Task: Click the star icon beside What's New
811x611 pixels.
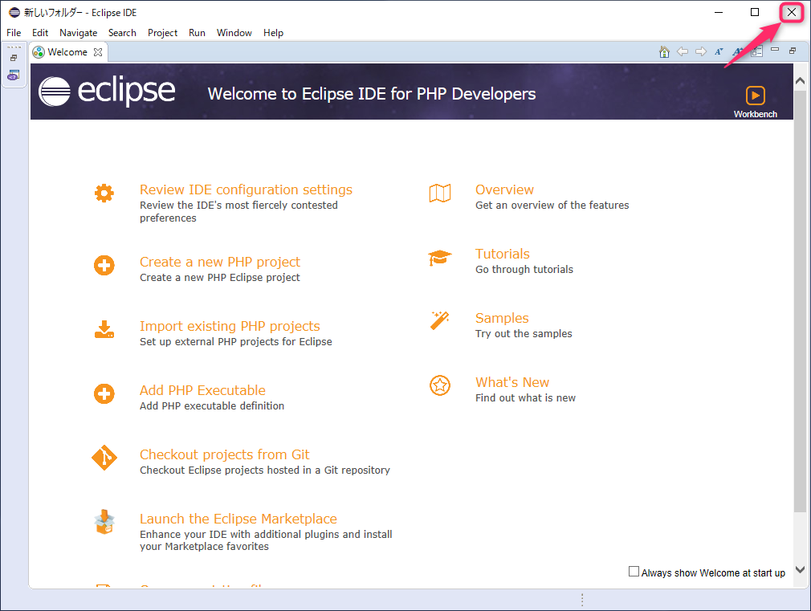Action: 440,385
